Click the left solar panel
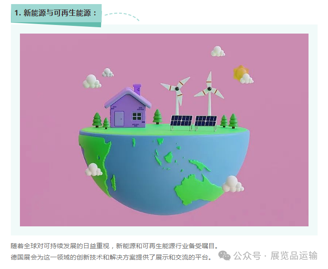The width and height of the screenshot is (328, 269). 181,123
